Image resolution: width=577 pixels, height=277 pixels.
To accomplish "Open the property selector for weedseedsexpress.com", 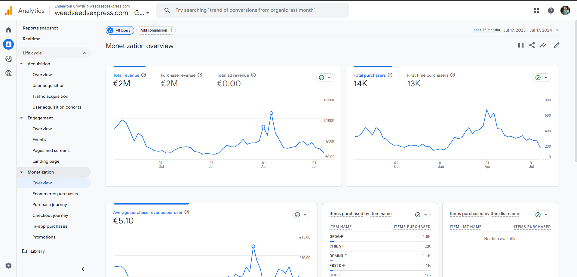I will (x=102, y=13).
